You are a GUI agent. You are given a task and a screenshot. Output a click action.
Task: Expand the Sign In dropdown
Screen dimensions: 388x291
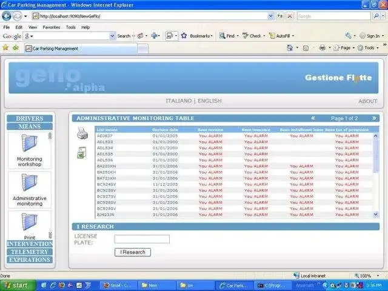(383, 36)
